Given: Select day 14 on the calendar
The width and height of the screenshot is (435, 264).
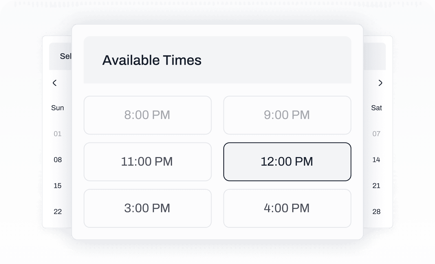Looking at the screenshot, I should pos(376,160).
